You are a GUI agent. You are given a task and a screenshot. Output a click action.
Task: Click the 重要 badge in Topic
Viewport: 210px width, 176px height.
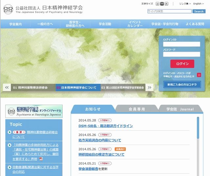(19, 132)
